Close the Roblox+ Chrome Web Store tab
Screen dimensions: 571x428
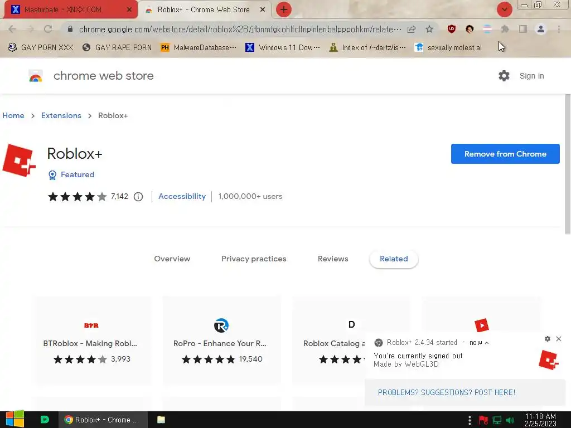[x=263, y=9]
